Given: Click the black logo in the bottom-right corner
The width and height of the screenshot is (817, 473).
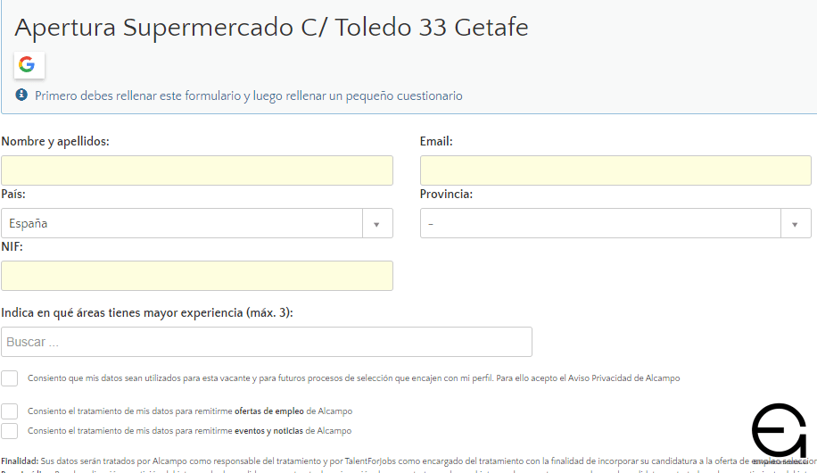Looking at the screenshot, I should 779,432.
